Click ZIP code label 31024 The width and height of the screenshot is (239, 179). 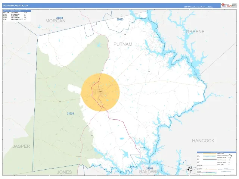click(x=71, y=113)
